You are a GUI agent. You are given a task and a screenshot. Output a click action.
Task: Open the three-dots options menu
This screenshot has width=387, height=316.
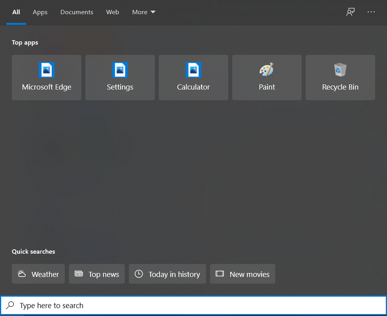[x=371, y=12]
